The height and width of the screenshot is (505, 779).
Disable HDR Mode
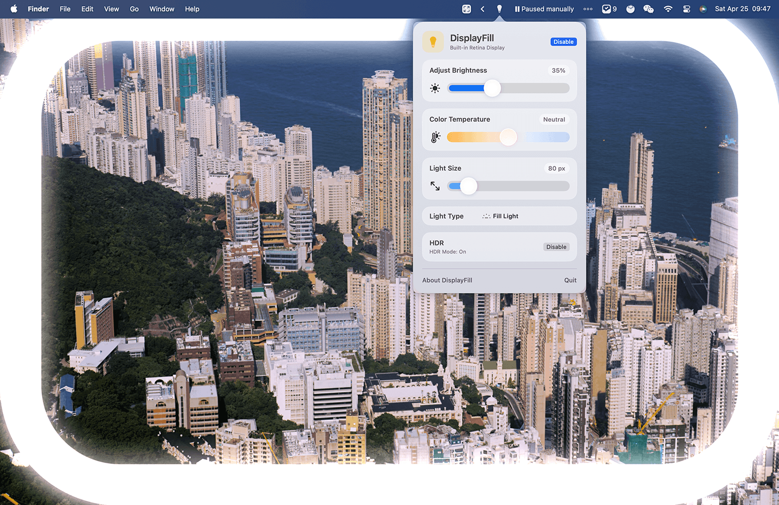pos(556,247)
